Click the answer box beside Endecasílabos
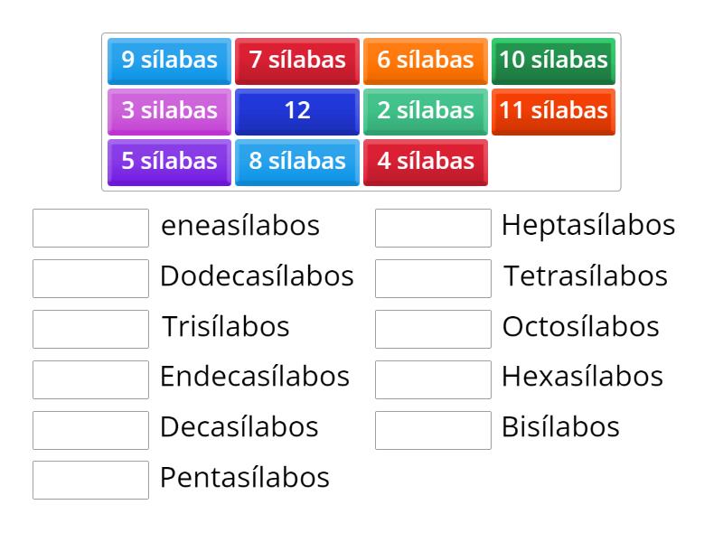723x542 pixels. point(89,378)
